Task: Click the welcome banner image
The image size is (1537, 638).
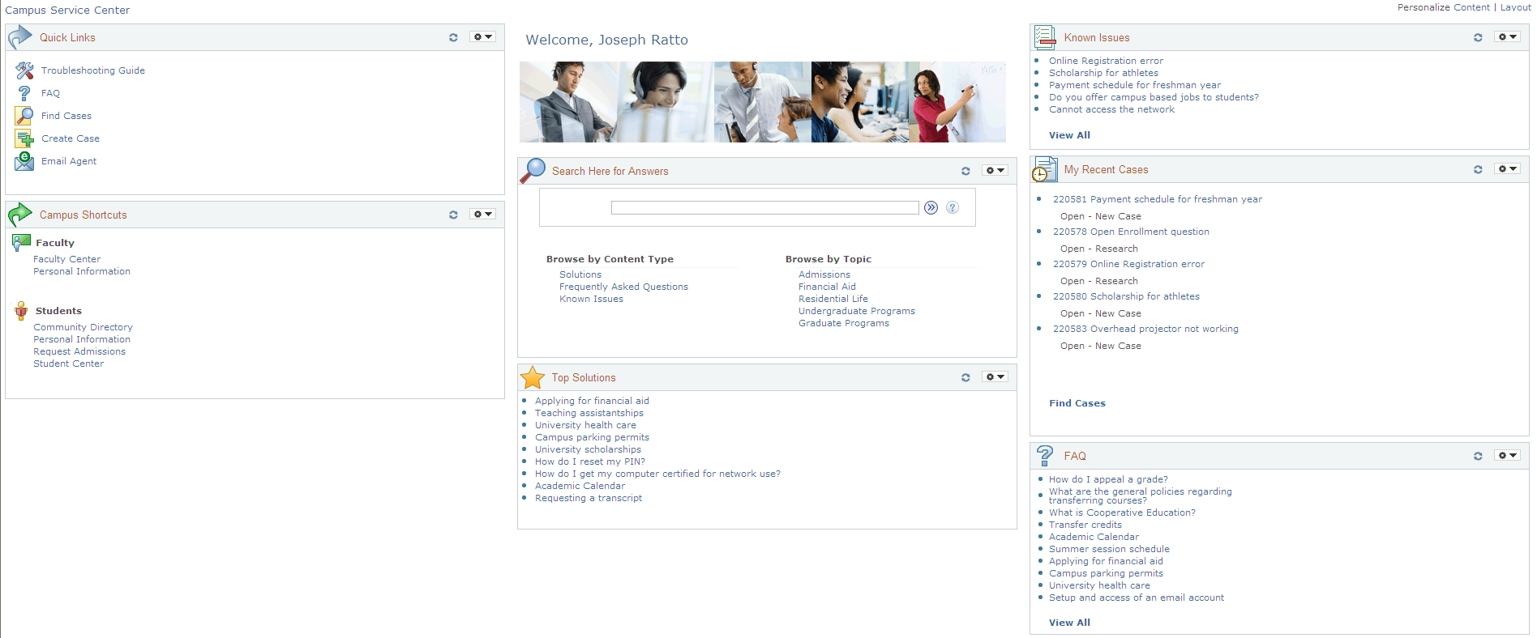Action: (x=763, y=102)
